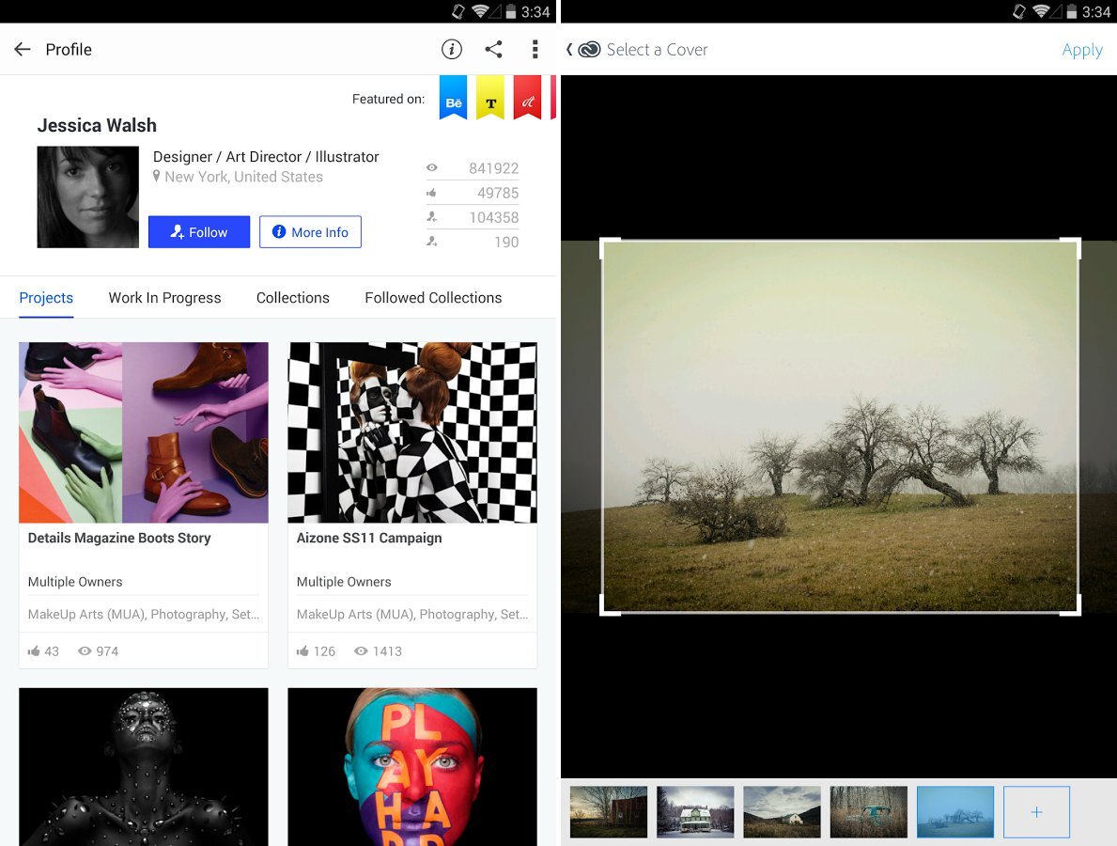
Task: Tap the WiFi icon in left status bar
Action: 480,11
